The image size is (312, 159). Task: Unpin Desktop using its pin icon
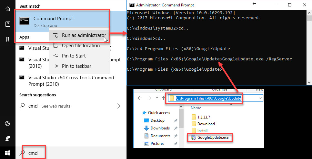[x=176, y=120]
